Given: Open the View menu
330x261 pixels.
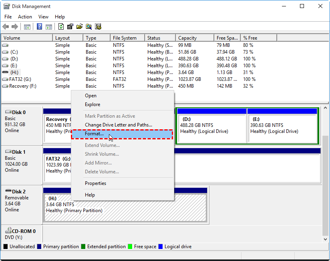Looking at the screenshot, I should [43, 17].
